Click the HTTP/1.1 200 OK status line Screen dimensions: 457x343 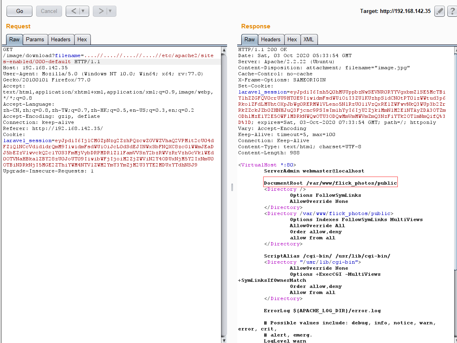pyautogui.click(x=263, y=49)
